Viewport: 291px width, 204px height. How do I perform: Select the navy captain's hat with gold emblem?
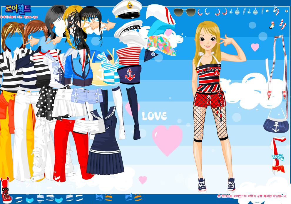[126, 8]
